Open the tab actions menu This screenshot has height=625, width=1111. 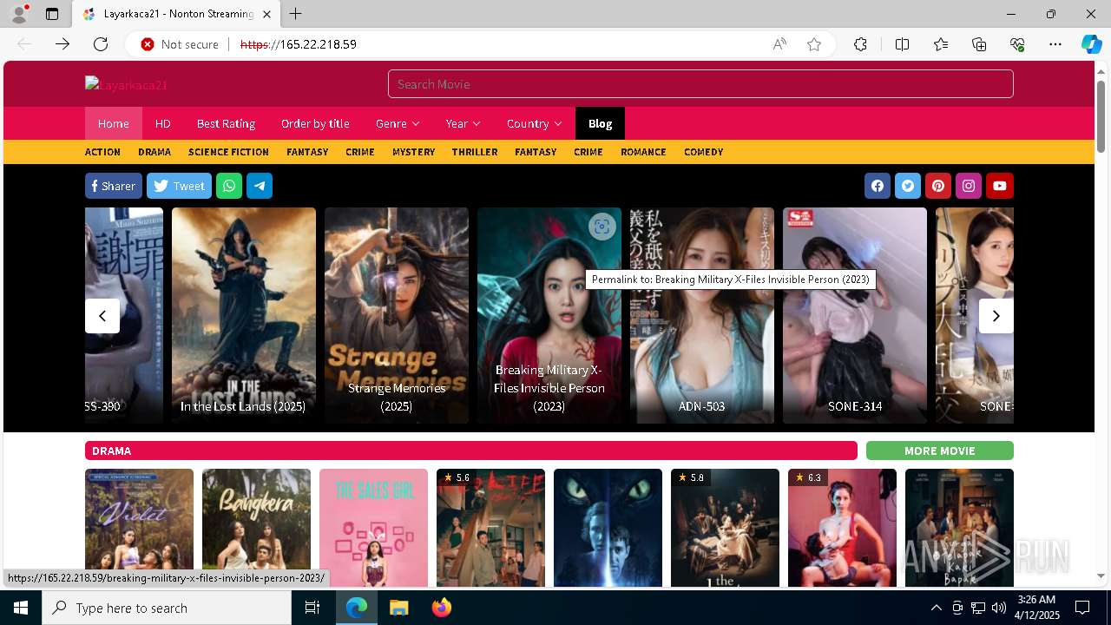52,14
